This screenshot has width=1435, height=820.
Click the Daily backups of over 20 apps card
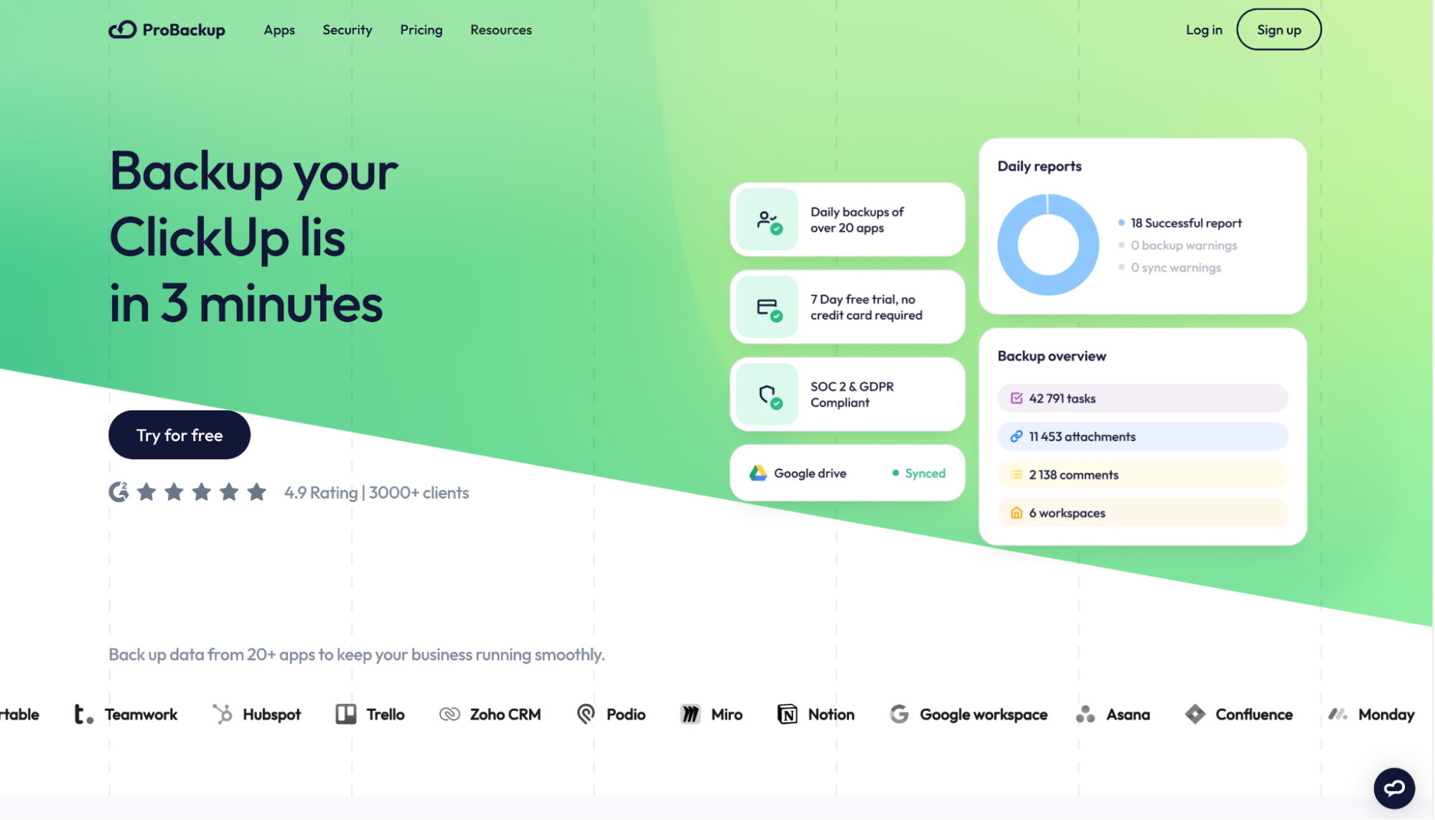pos(847,220)
